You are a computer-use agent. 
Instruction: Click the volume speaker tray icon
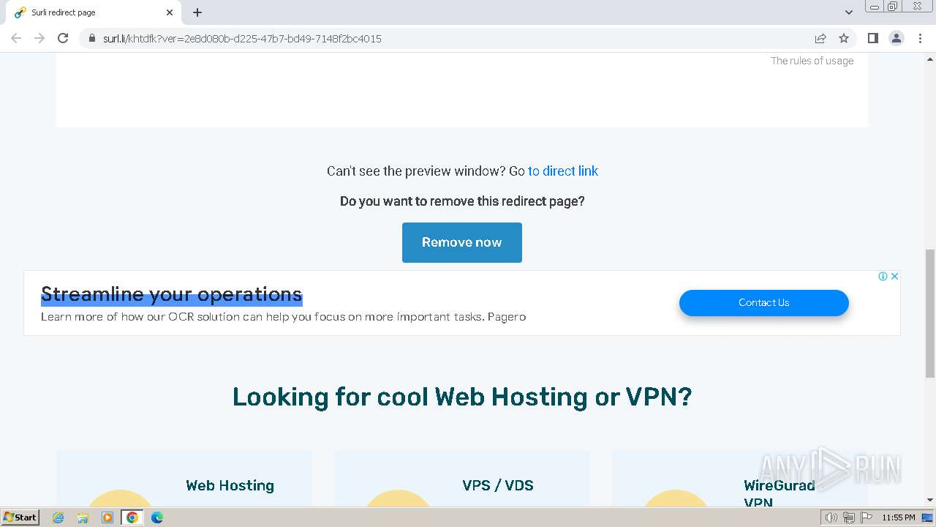(x=831, y=517)
